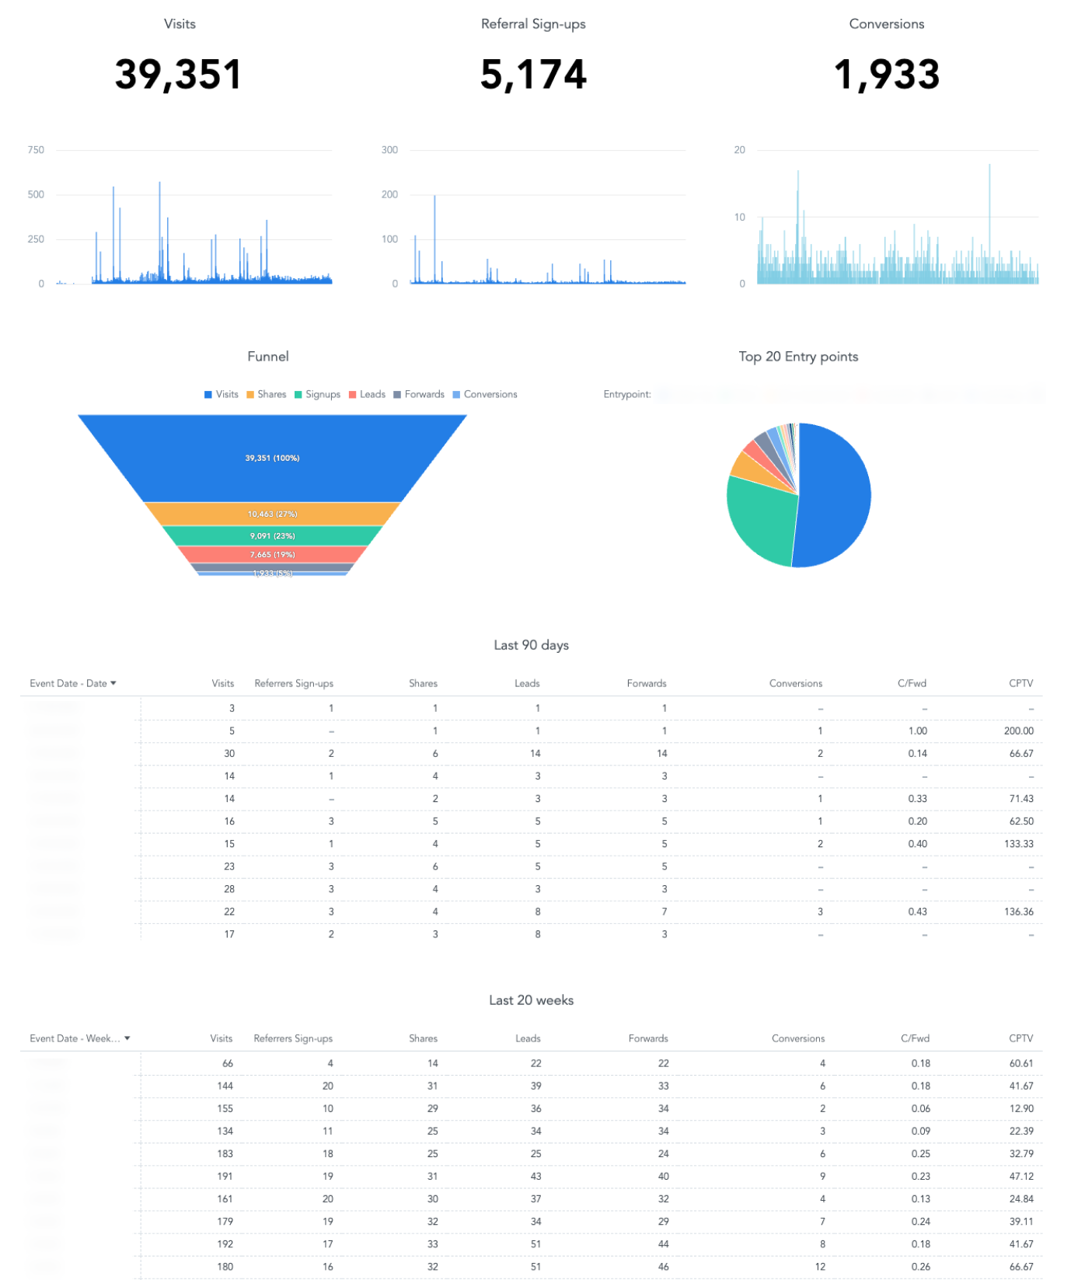Open the sort arrow beside Event Date - Week

click(127, 1038)
